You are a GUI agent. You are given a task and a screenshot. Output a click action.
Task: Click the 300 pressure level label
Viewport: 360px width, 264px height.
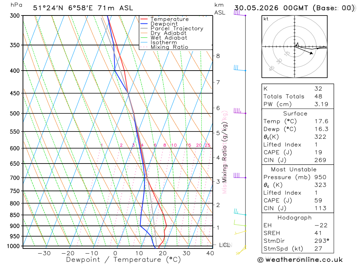pyautogui.click(x=15, y=15)
